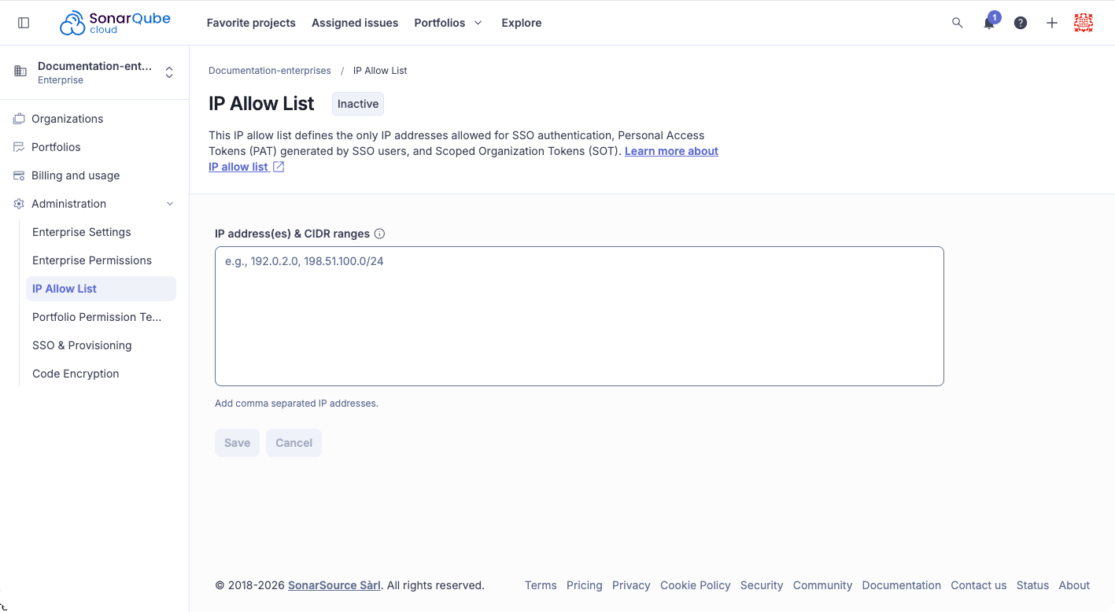
Task: Click the info icon beside CIDR ranges
Action: (x=379, y=234)
